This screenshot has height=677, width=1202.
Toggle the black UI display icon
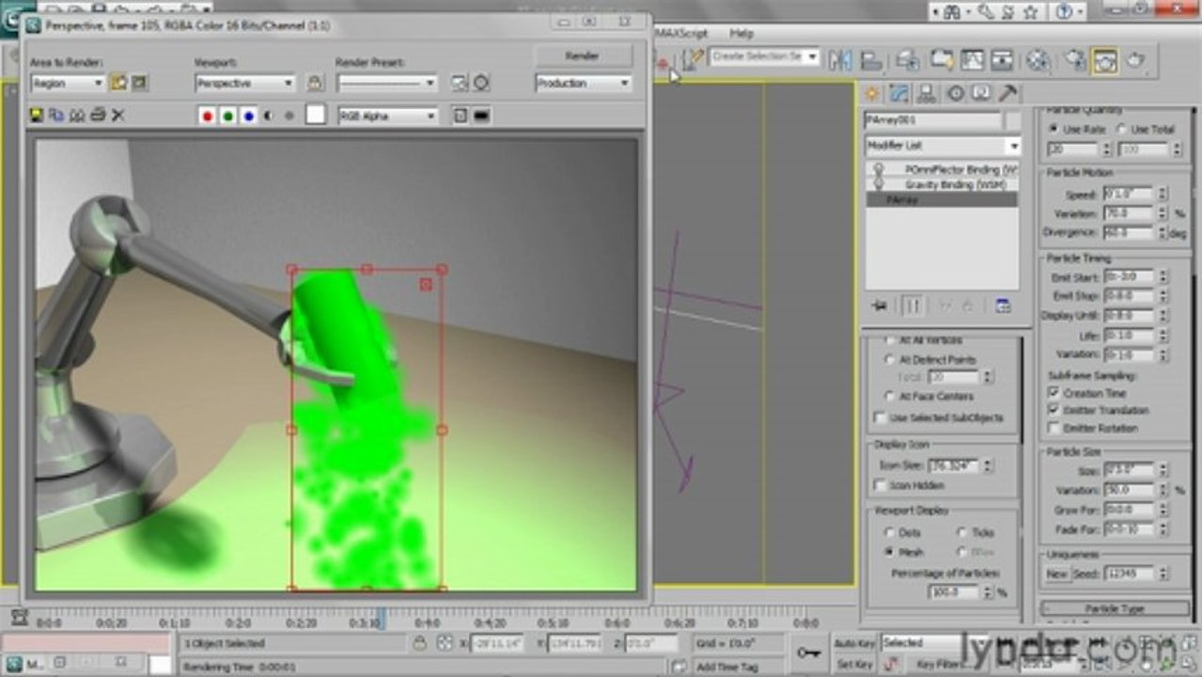481,116
